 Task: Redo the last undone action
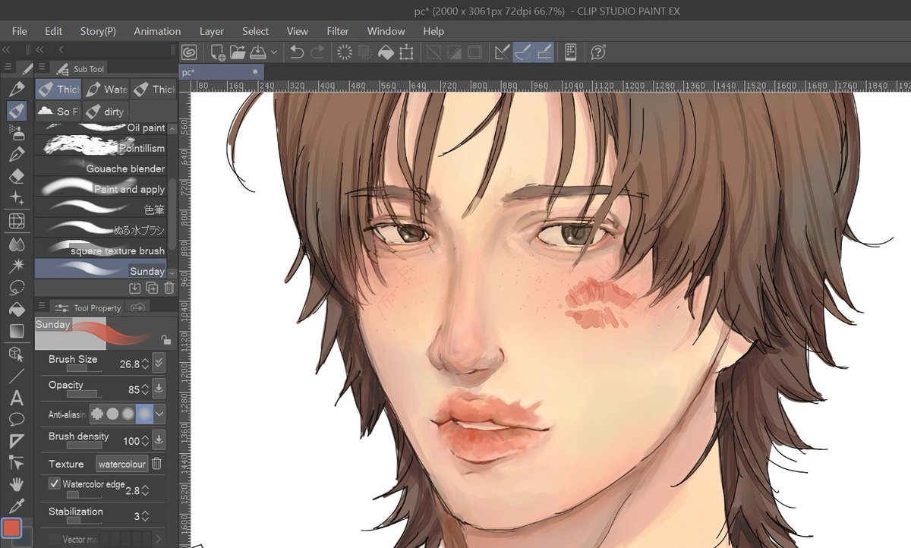click(317, 52)
